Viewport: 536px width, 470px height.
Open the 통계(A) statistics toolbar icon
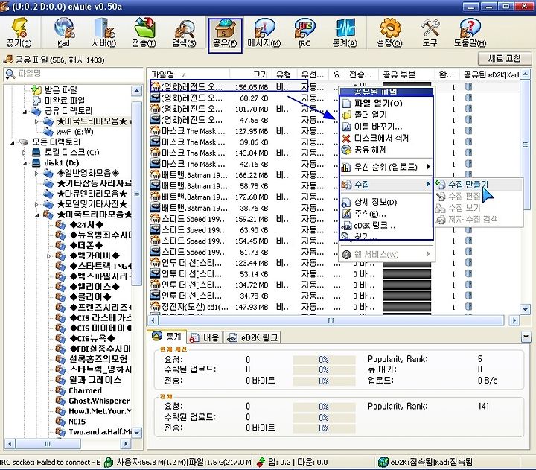coord(345,34)
